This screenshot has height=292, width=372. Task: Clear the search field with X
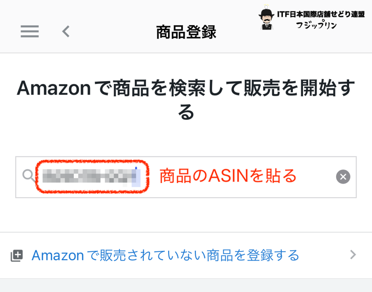(343, 177)
